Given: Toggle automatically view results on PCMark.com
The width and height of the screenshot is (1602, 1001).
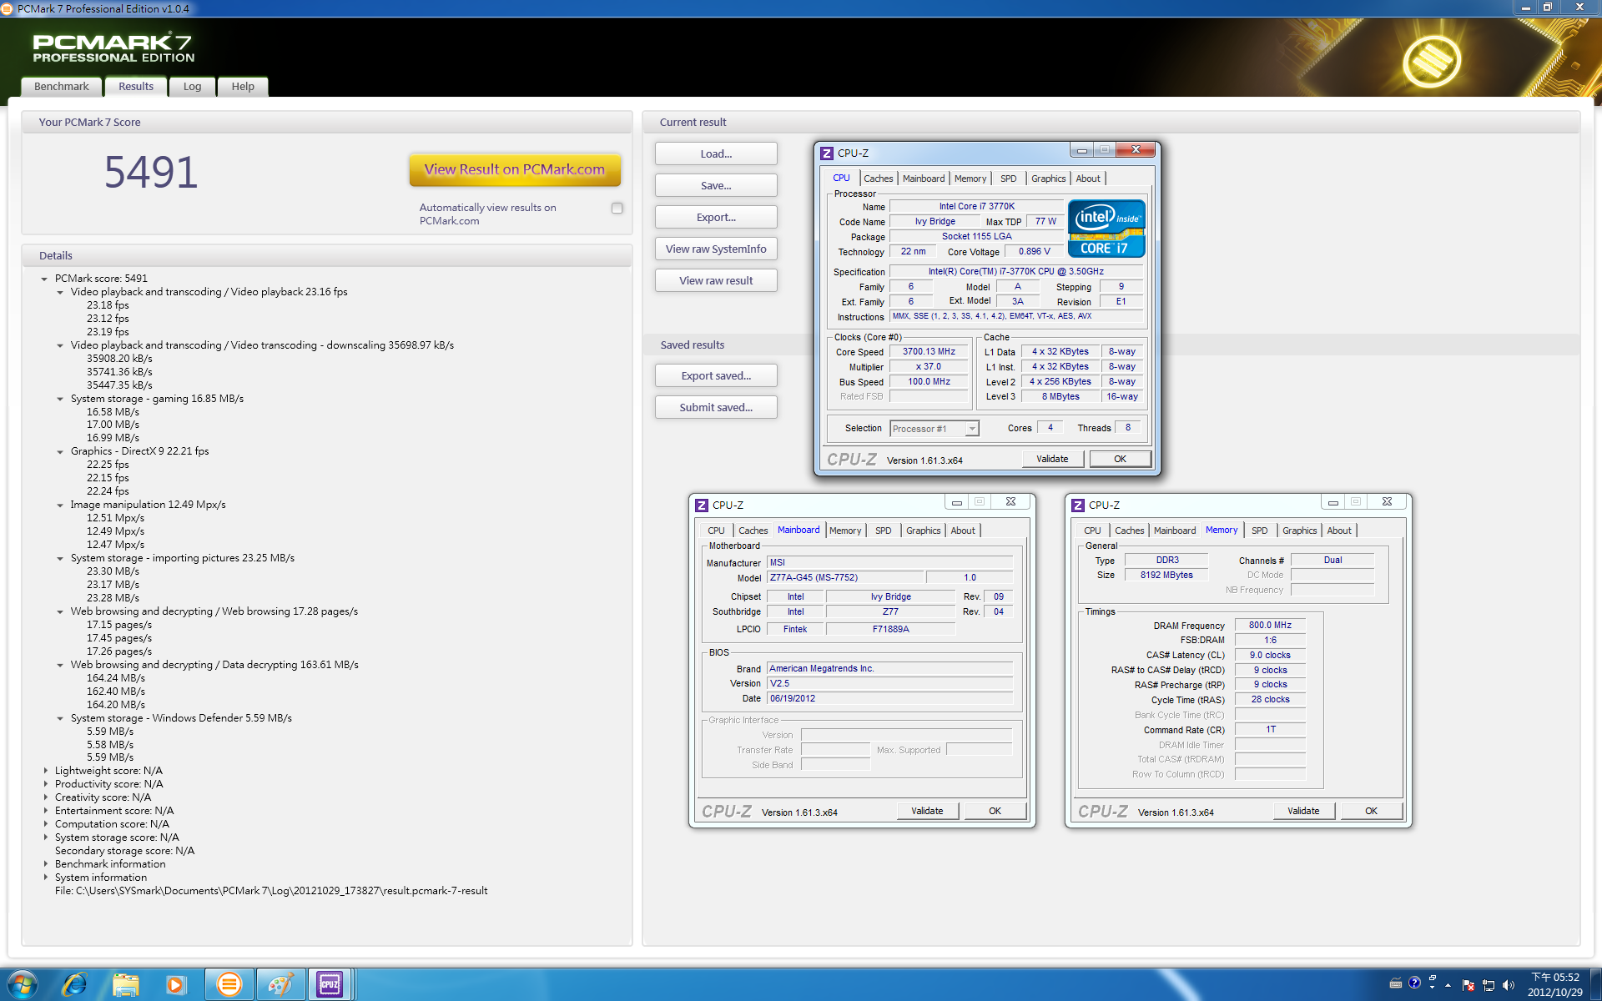Looking at the screenshot, I should pos(617,209).
